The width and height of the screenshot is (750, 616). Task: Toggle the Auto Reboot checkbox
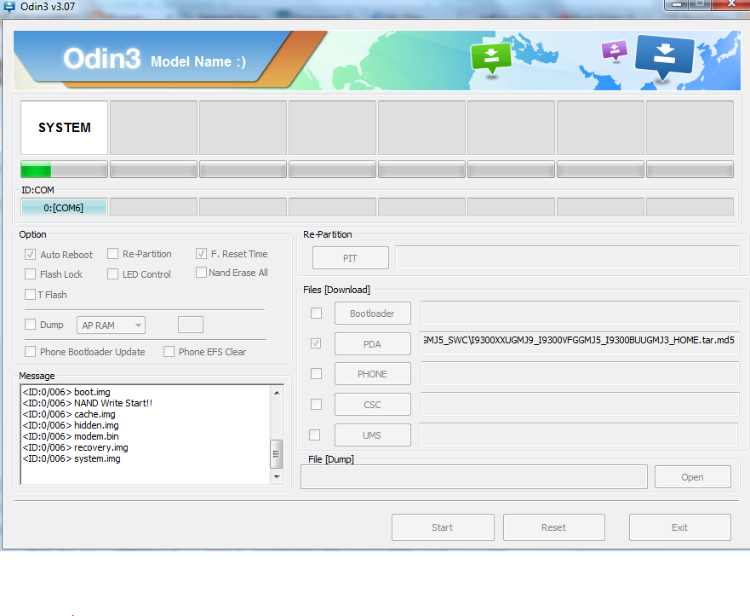[30, 254]
